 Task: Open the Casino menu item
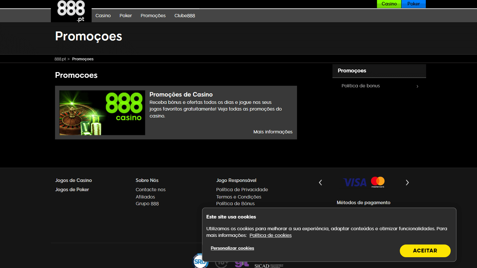pyautogui.click(x=103, y=16)
